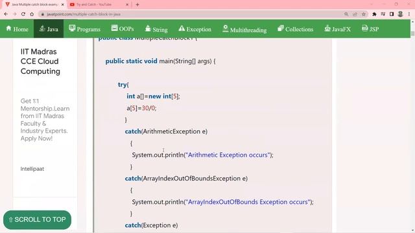The height and width of the screenshot is (233, 415).
Task: Click the ad text Get 1:1 Mentorship
Action: click(x=45, y=120)
